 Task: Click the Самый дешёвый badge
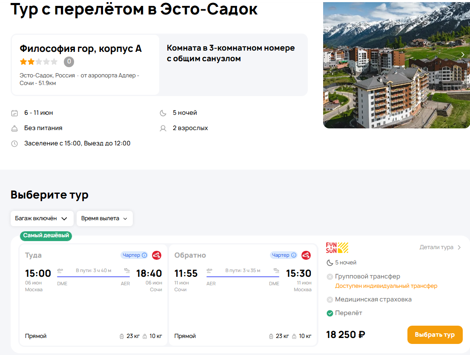pyautogui.click(x=46, y=236)
